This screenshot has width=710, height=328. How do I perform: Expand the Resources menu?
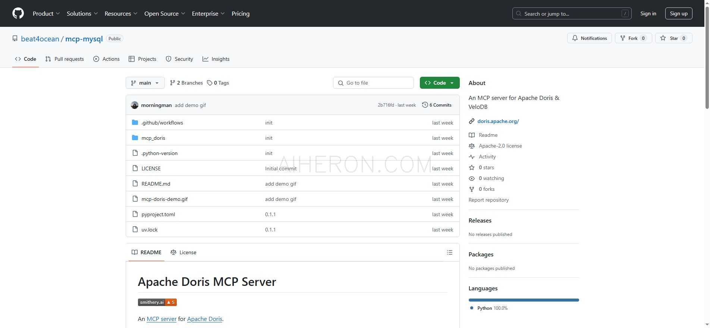[x=121, y=13]
